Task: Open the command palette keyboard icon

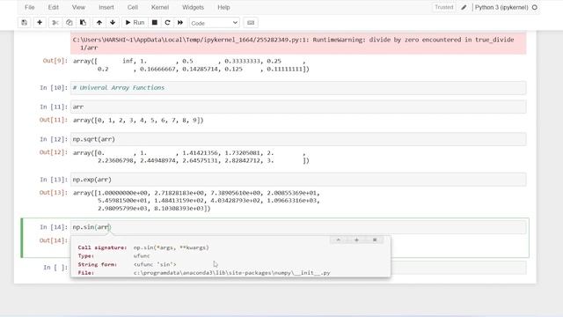Action: tap(251, 23)
